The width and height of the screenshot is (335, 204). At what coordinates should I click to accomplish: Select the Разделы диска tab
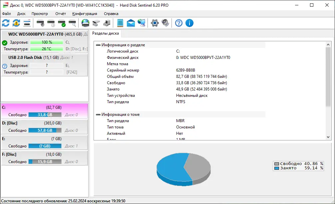coord(106,33)
